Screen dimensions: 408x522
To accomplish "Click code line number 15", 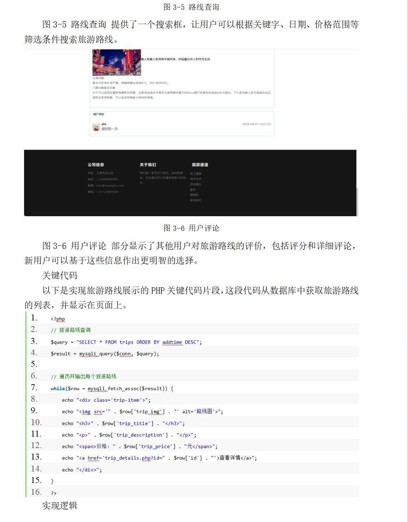I will click(36, 480).
